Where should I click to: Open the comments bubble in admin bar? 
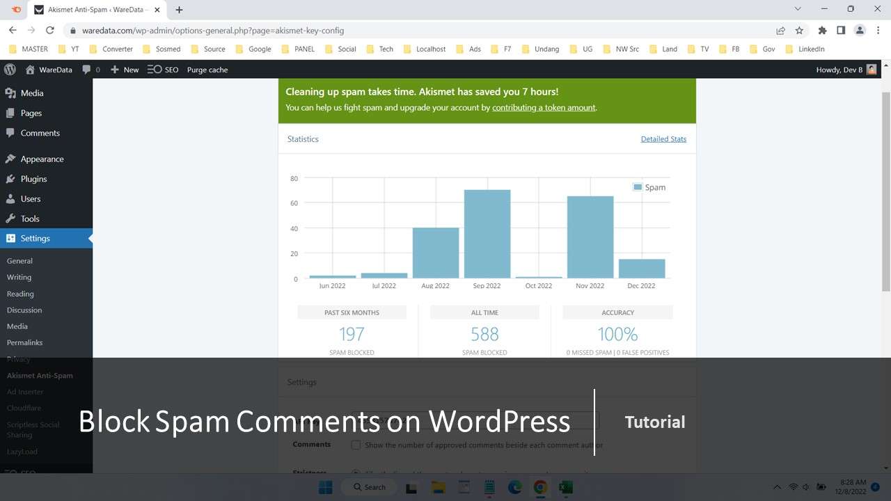91,70
